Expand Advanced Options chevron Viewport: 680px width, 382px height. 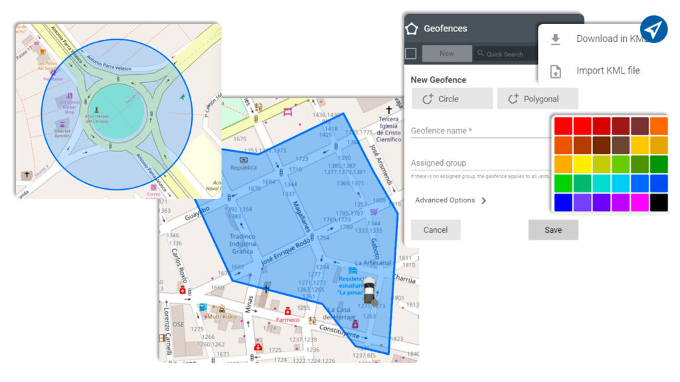coord(484,200)
